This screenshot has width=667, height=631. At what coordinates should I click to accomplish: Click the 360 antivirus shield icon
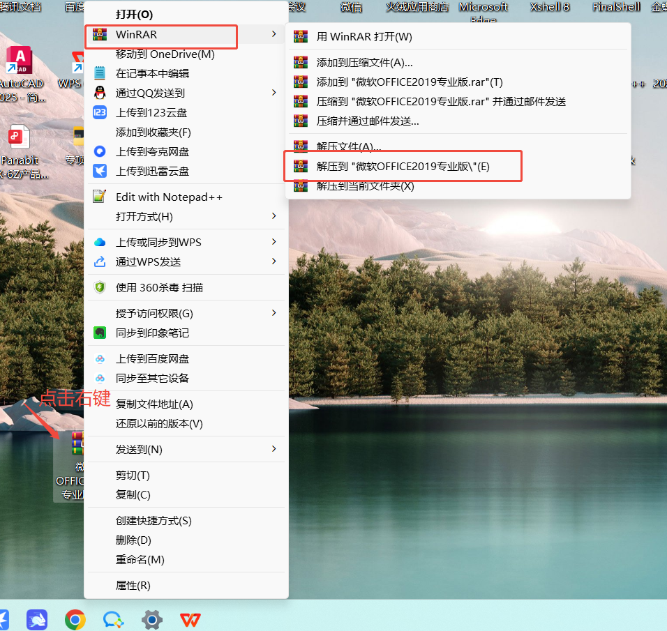tap(100, 287)
